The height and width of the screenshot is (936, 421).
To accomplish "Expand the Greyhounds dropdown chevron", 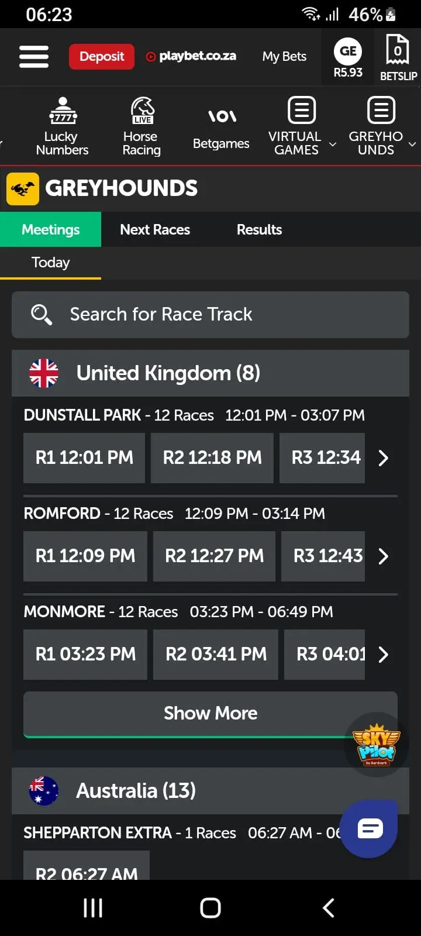I will tap(412, 144).
